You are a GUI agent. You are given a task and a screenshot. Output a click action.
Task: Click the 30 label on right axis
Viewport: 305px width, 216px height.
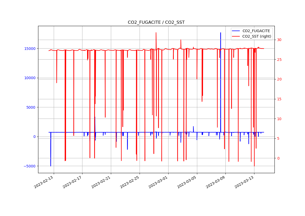point(279,40)
